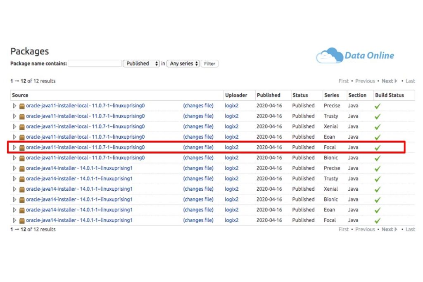Open the oracle-java11-installer-local link in Bionic row
This screenshot has width=423, height=282.
tap(85, 158)
